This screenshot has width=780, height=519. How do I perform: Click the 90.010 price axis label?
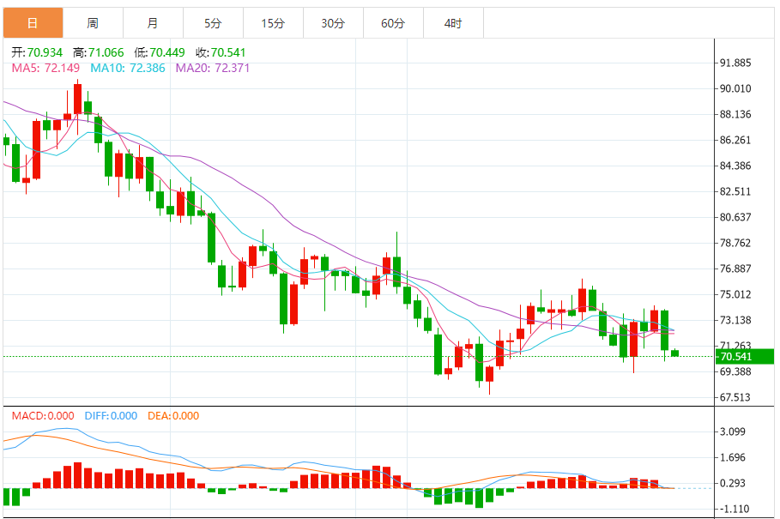(735, 88)
